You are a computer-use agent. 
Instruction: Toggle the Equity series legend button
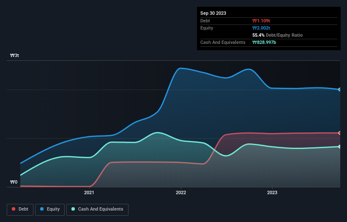point(50,209)
